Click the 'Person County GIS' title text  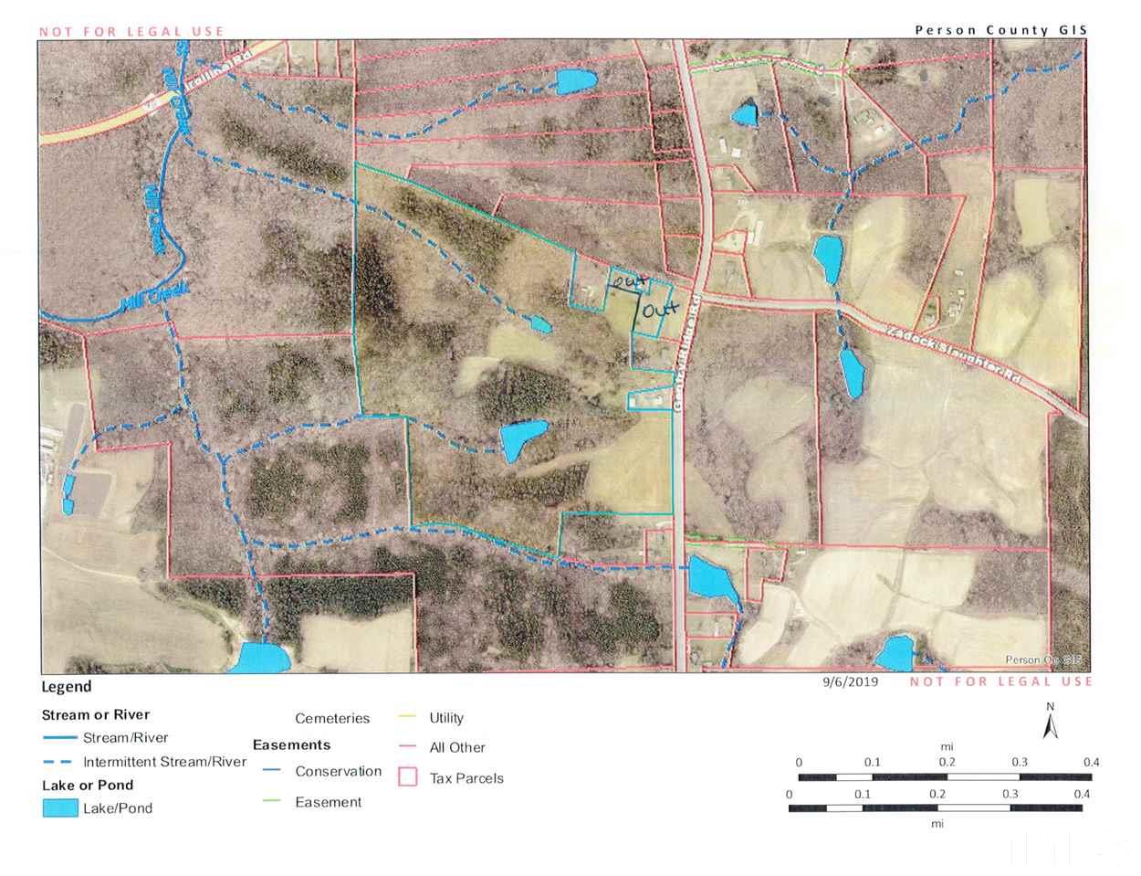coord(1001,30)
